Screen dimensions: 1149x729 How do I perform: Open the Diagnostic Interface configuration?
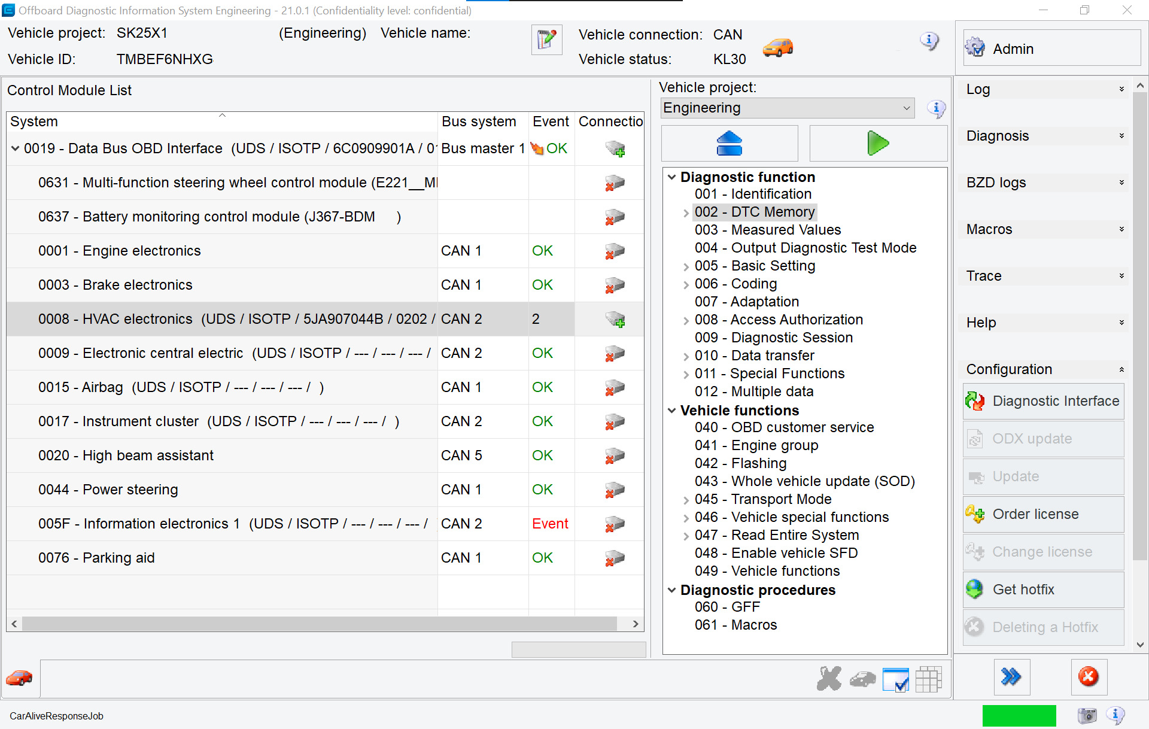tap(1043, 401)
